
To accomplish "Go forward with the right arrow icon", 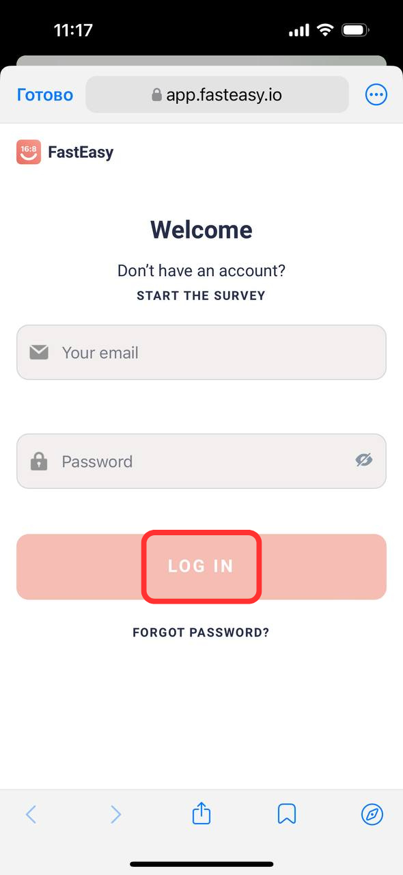I will pos(116,814).
